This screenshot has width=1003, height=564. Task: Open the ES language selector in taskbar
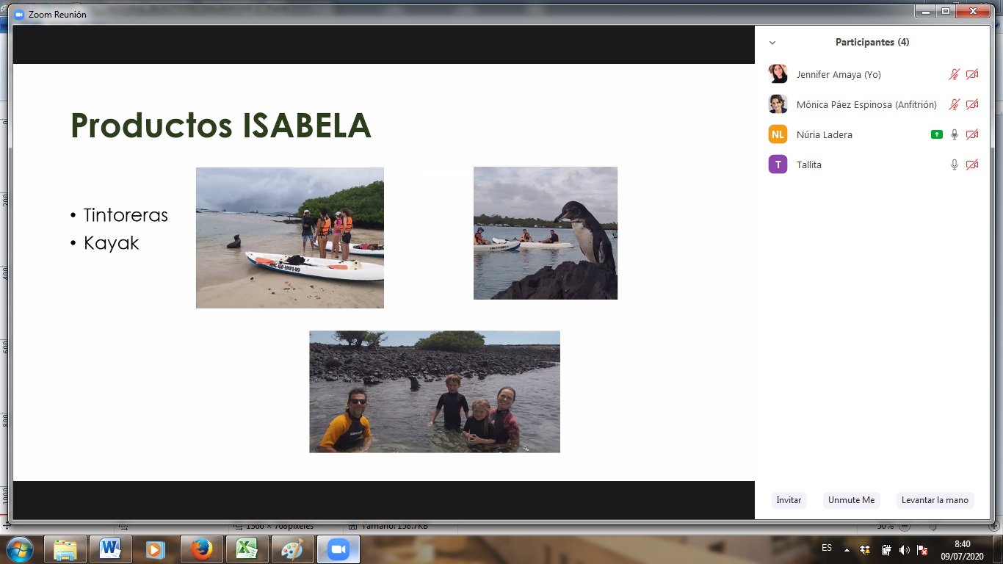tap(827, 549)
